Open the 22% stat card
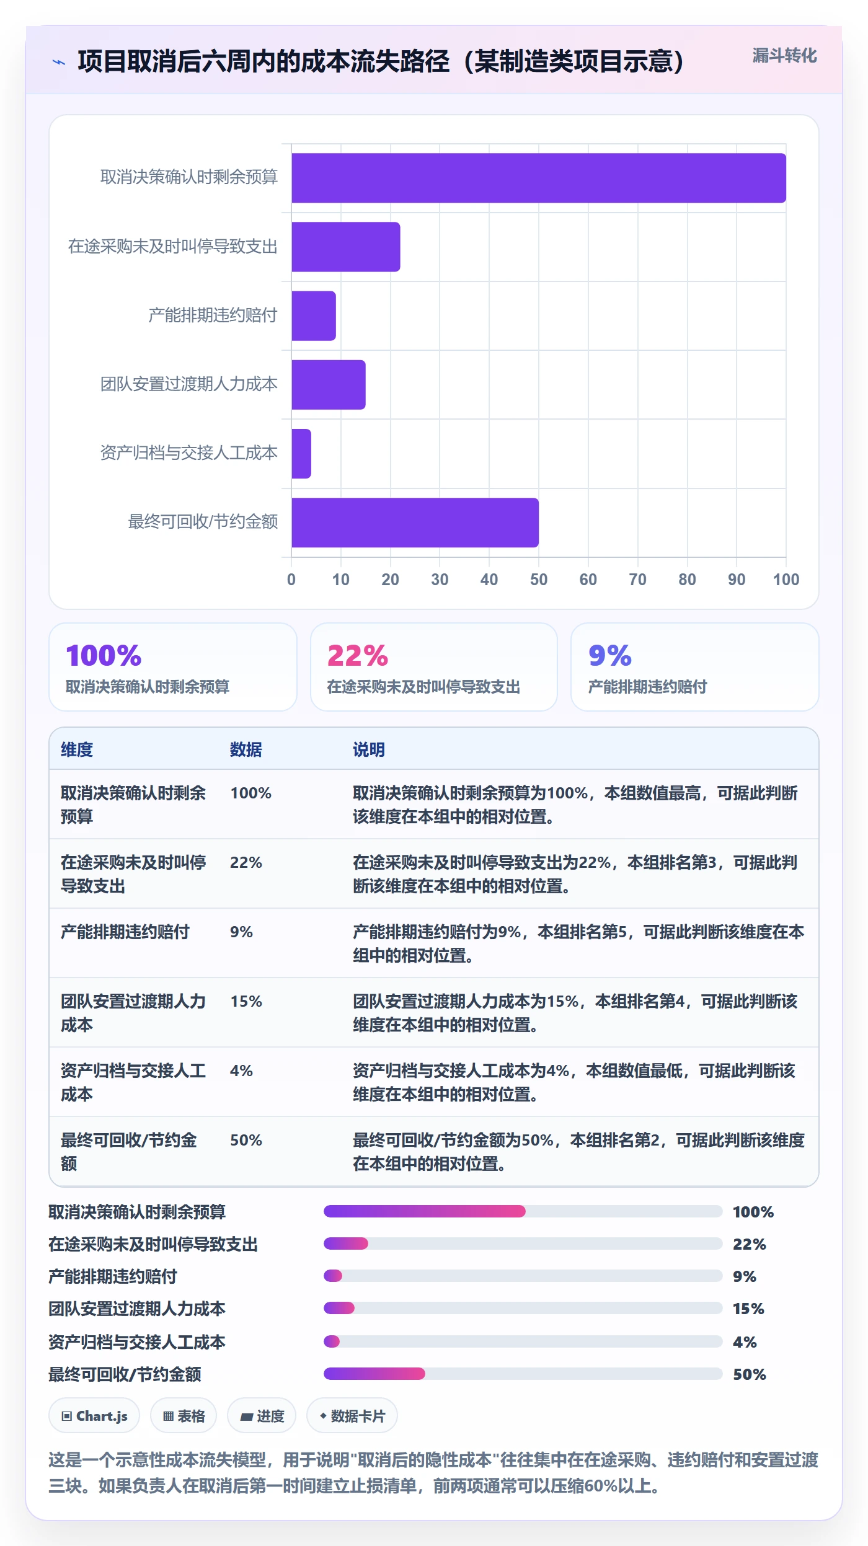868x1546 pixels. (434, 667)
